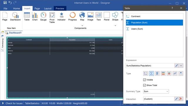Set field type to Color Scale
Screen dimensions: 188x106
(163, 73)
